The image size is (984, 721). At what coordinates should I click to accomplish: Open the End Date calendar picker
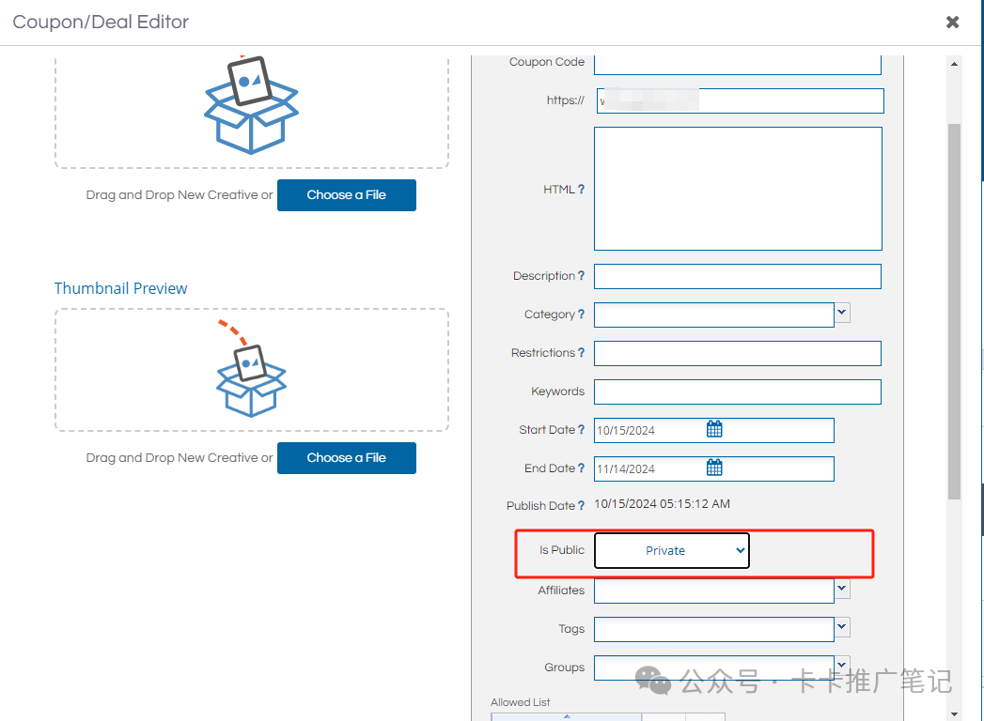pyautogui.click(x=714, y=468)
